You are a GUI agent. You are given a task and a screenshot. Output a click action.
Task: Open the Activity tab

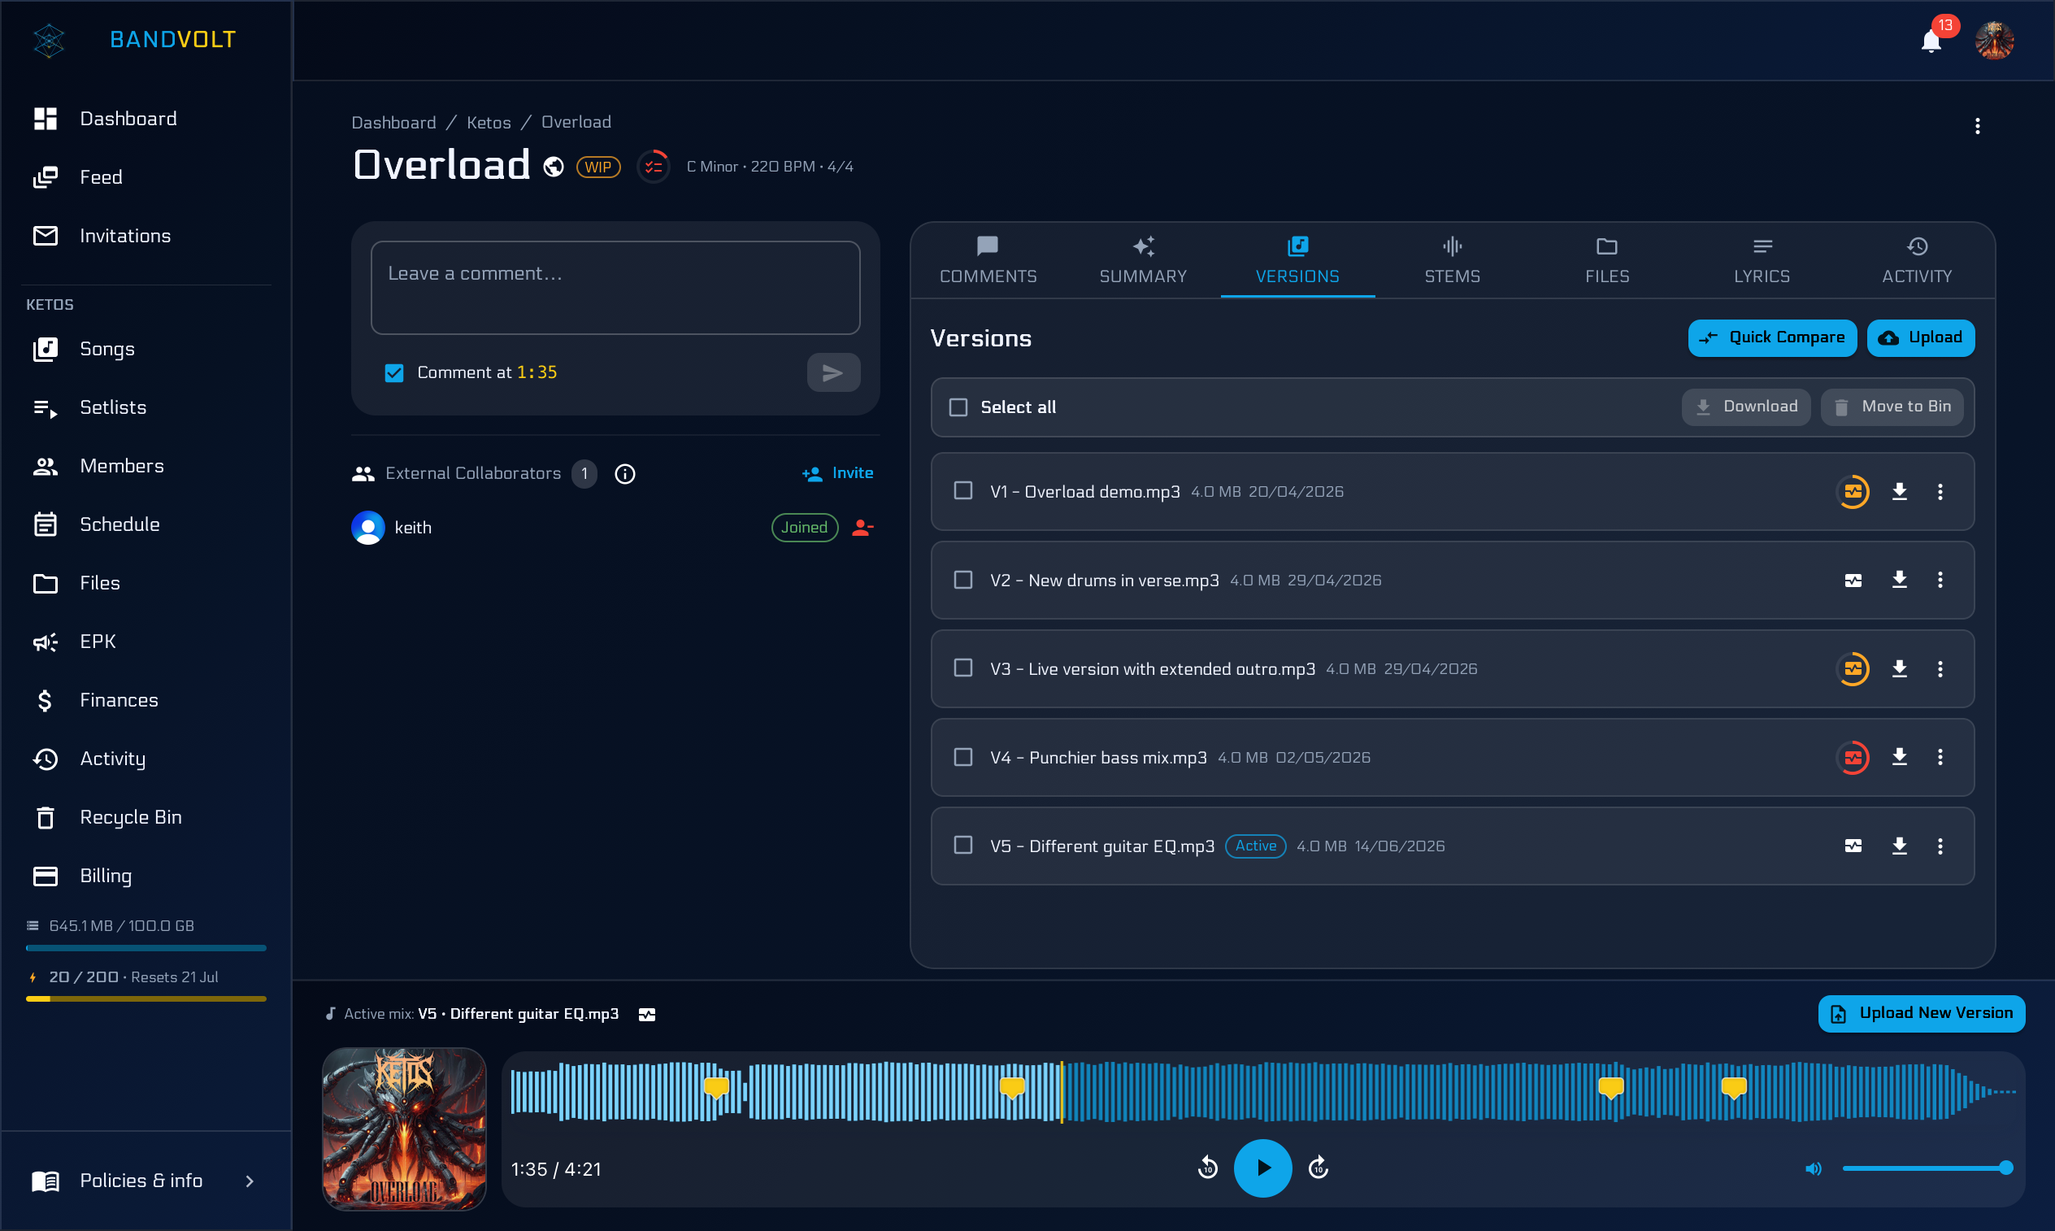[1917, 260]
